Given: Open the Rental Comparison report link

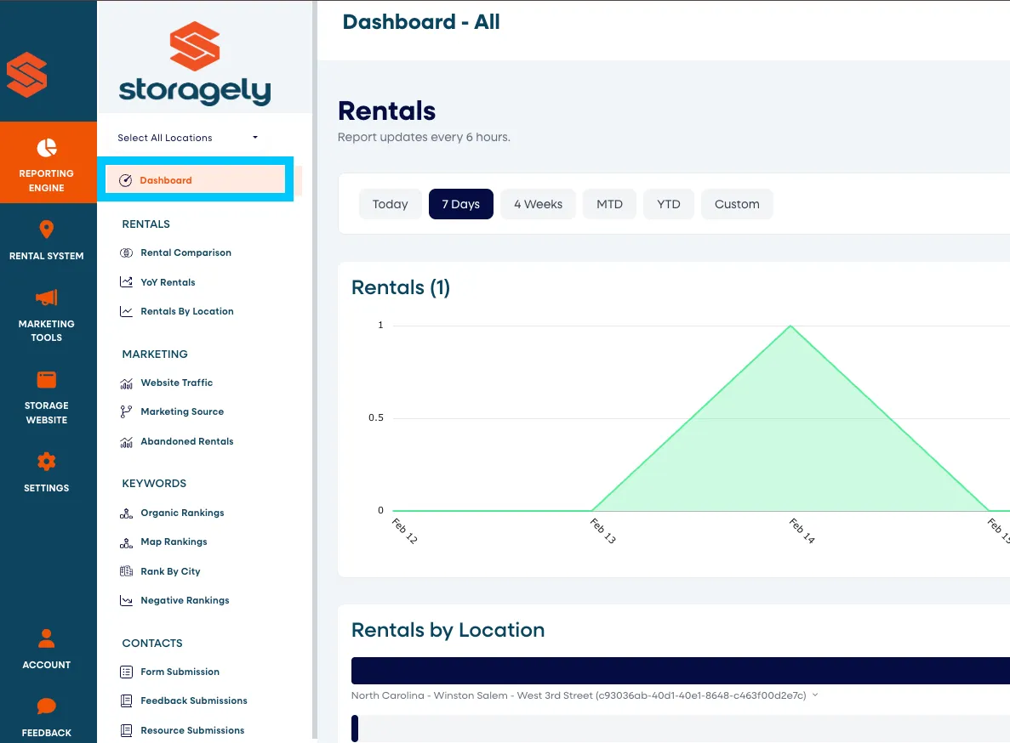Looking at the screenshot, I should click(x=186, y=252).
